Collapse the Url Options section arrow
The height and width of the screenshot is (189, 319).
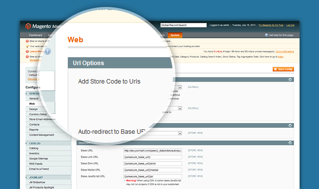point(290,80)
